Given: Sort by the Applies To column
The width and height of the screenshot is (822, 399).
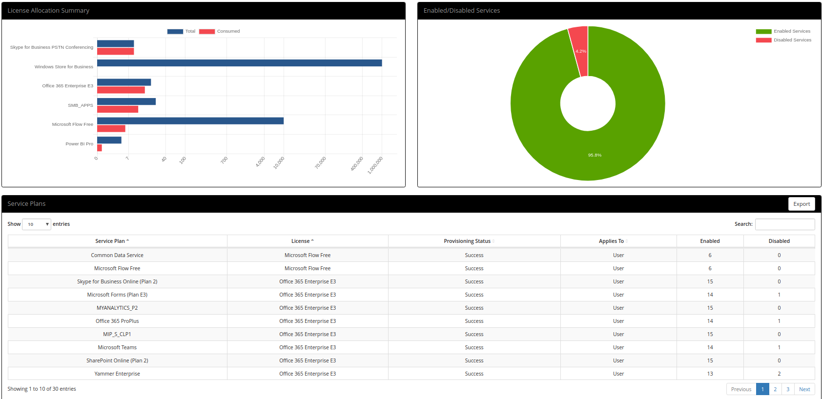Looking at the screenshot, I should [618, 241].
